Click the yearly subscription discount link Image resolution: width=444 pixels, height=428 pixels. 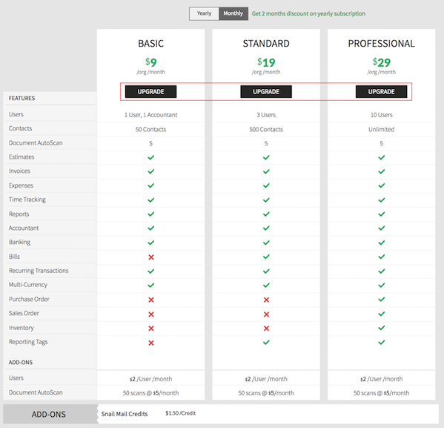pyautogui.click(x=308, y=13)
